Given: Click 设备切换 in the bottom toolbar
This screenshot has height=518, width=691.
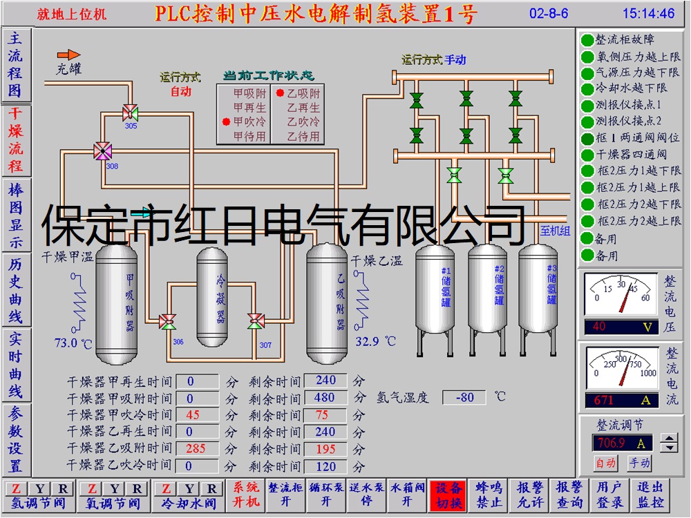Looking at the screenshot, I should coord(450,494).
